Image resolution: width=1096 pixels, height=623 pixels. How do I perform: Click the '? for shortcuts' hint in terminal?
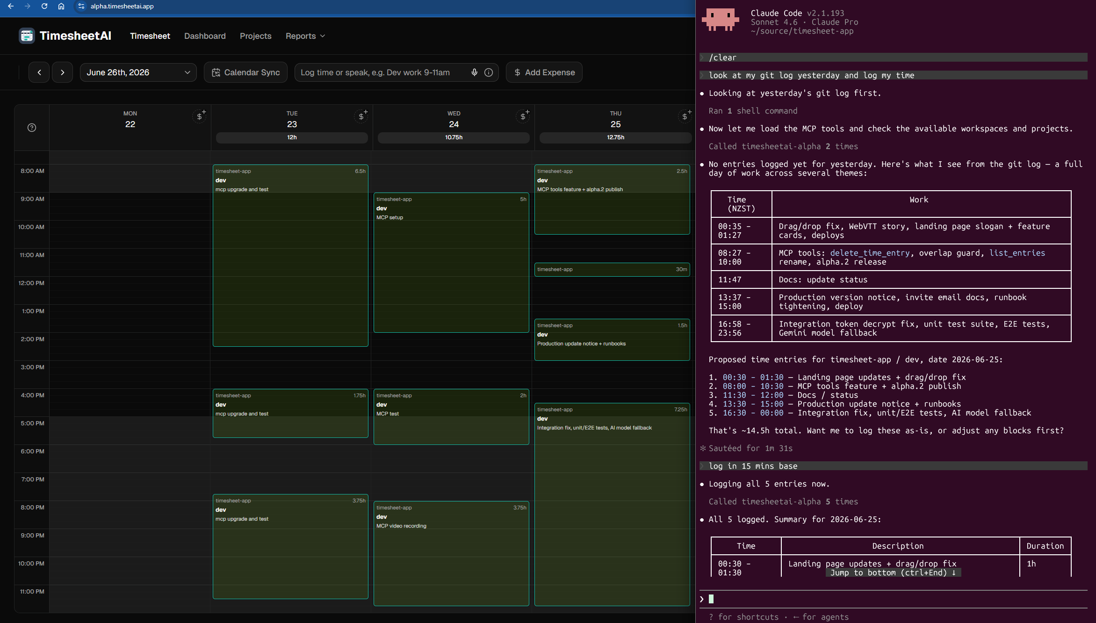pyautogui.click(x=743, y=617)
